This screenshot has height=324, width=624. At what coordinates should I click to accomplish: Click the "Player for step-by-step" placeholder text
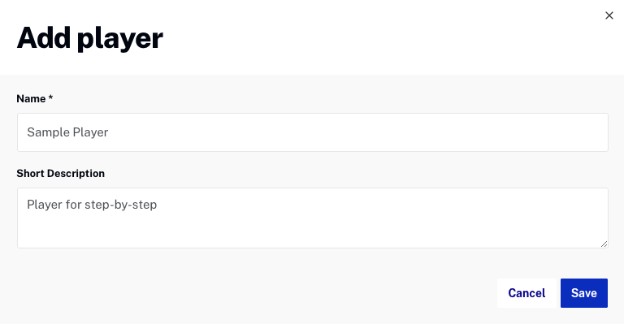pyautogui.click(x=92, y=205)
